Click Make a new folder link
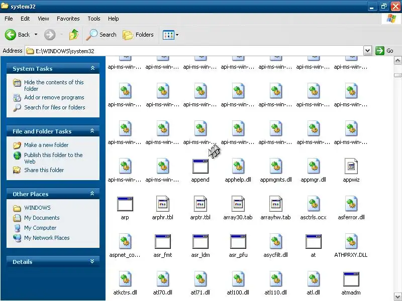 (x=46, y=145)
